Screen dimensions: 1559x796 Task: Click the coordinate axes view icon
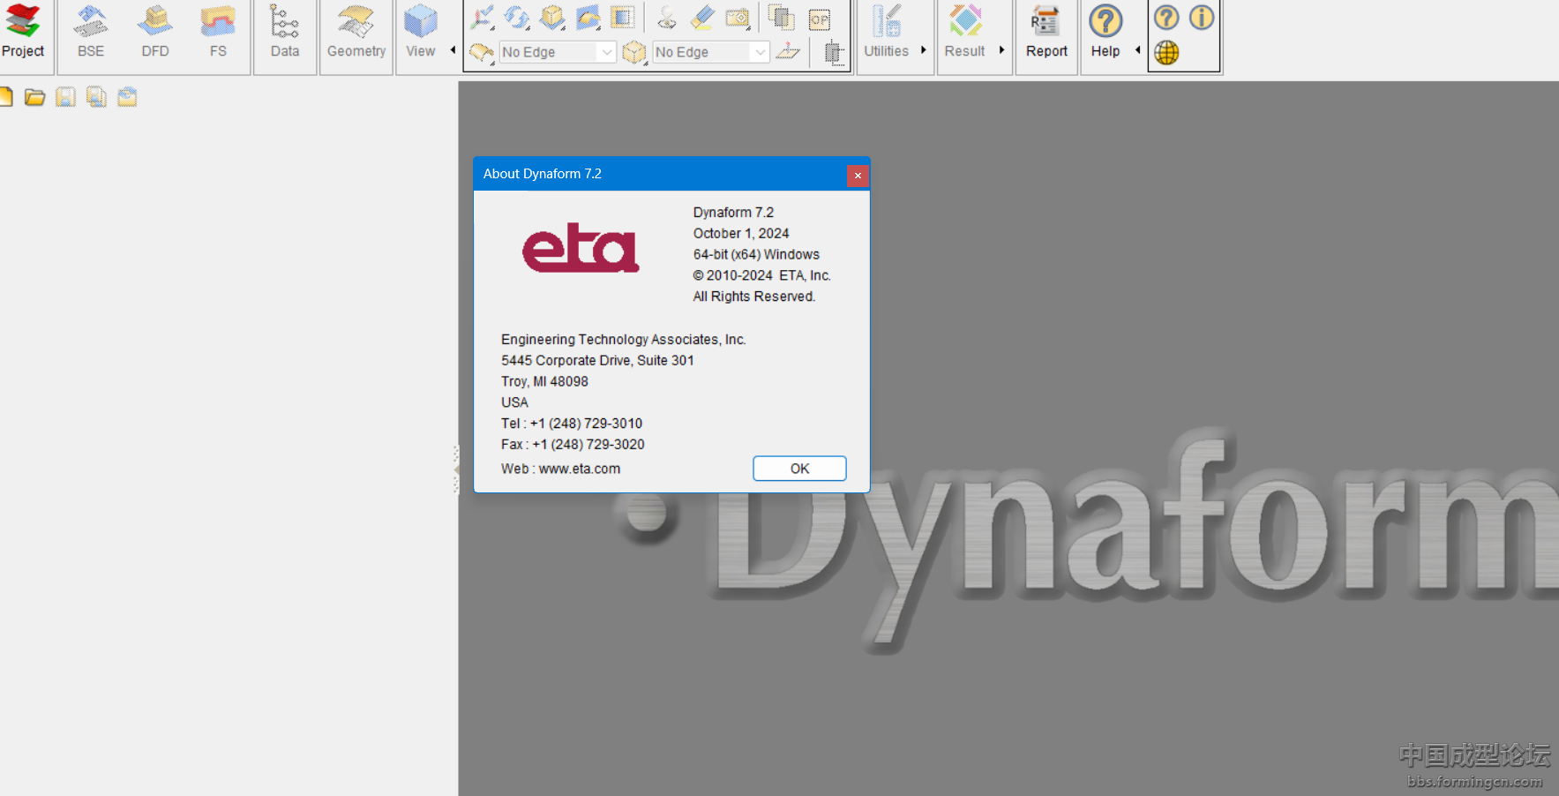coord(482,18)
